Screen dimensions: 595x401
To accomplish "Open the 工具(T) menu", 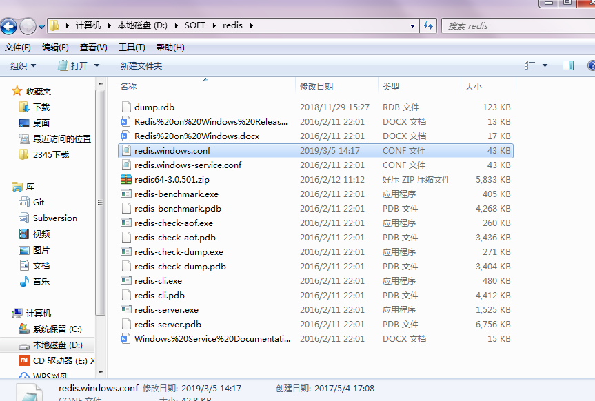I will [x=132, y=48].
